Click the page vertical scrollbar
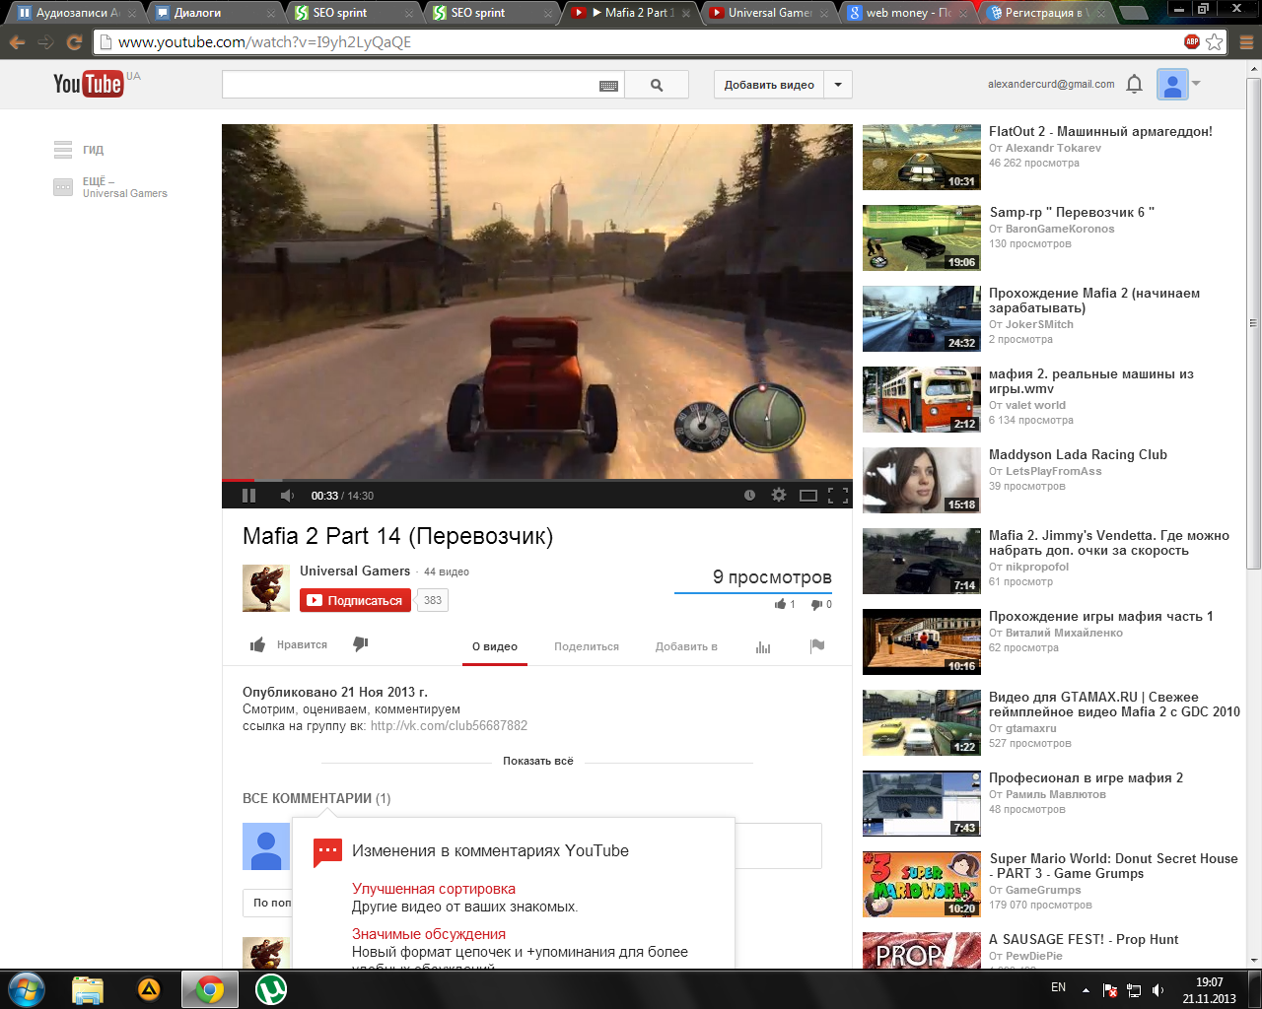1262x1009 pixels. pyautogui.click(x=1253, y=322)
